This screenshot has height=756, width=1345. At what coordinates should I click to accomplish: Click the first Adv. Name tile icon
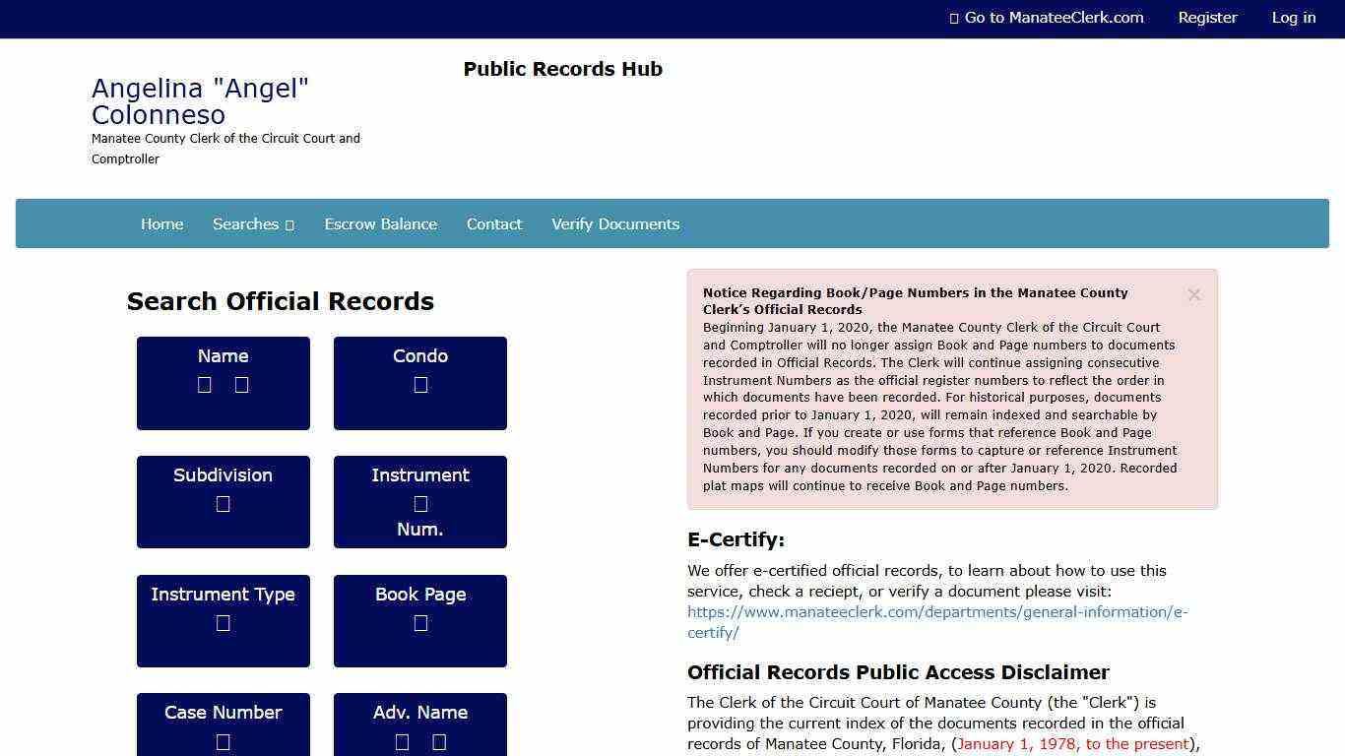click(x=402, y=741)
